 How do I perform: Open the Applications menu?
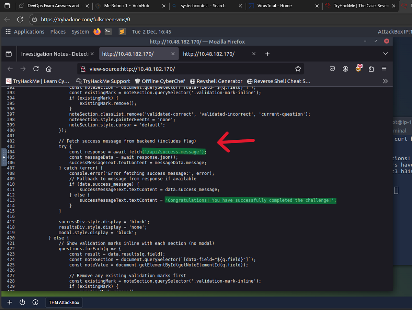point(29,32)
